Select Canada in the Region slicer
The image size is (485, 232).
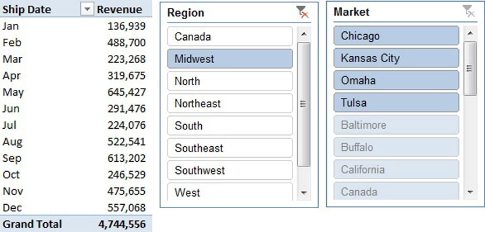(x=230, y=37)
